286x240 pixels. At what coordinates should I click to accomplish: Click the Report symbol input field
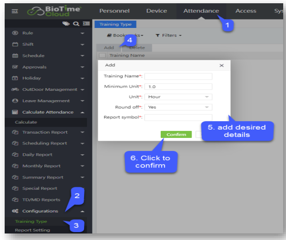(178, 117)
